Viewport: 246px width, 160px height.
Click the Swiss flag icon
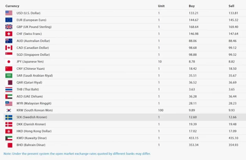(9, 34)
